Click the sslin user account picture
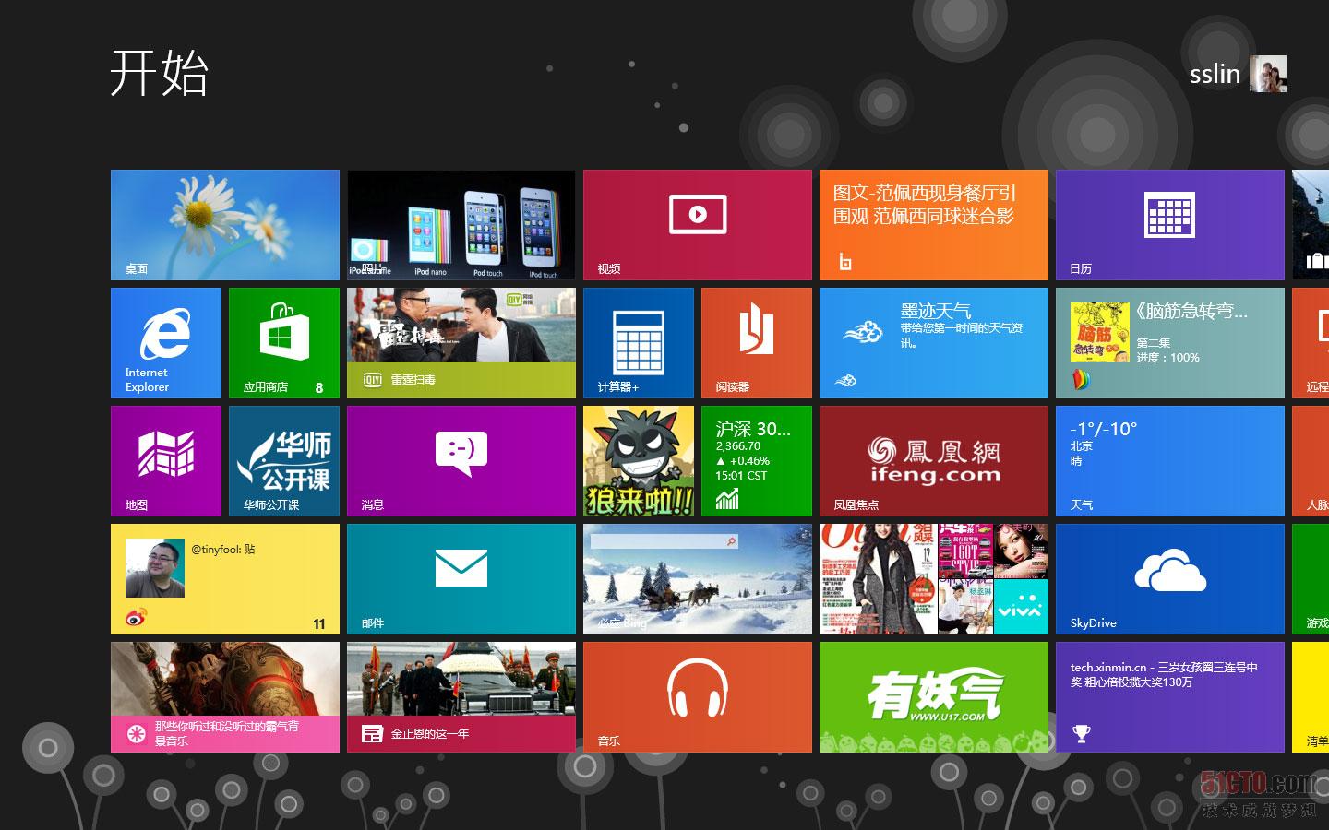 pos(1267,74)
